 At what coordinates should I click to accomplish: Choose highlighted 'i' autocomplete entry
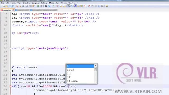80,66
